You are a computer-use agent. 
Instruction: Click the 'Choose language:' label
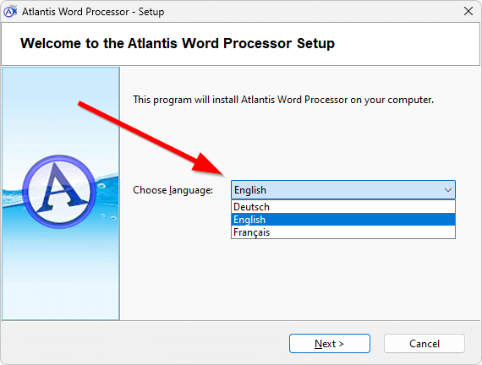pyautogui.click(x=173, y=190)
